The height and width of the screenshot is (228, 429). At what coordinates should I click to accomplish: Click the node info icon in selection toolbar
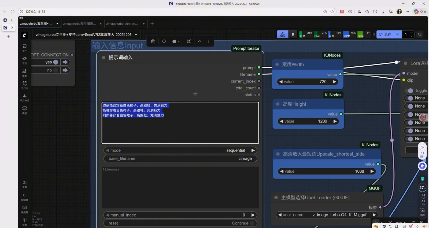click(x=164, y=41)
